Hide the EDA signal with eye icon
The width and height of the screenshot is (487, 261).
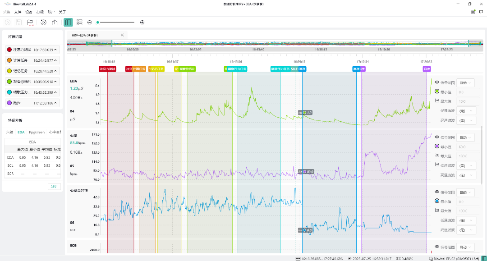436,82
